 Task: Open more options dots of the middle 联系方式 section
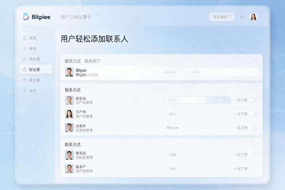click(256, 90)
